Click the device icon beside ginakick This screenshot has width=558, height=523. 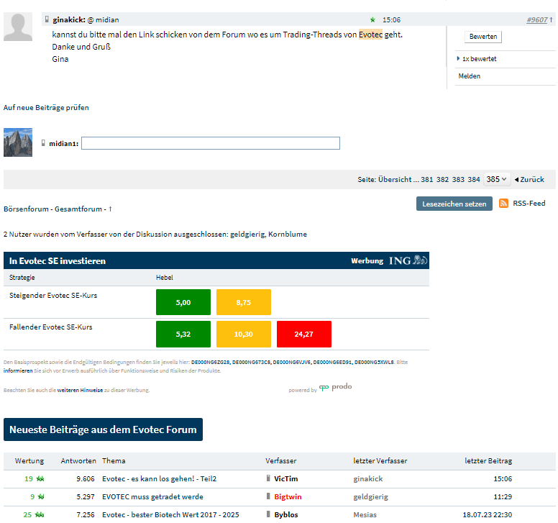[x=47, y=19]
